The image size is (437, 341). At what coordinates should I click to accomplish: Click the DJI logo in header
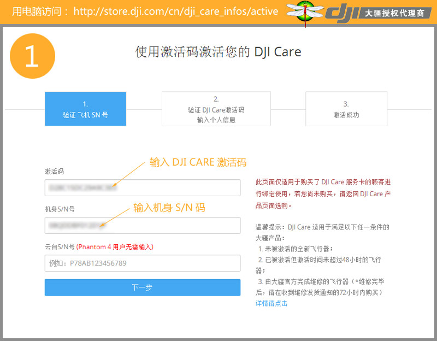[x=342, y=13]
